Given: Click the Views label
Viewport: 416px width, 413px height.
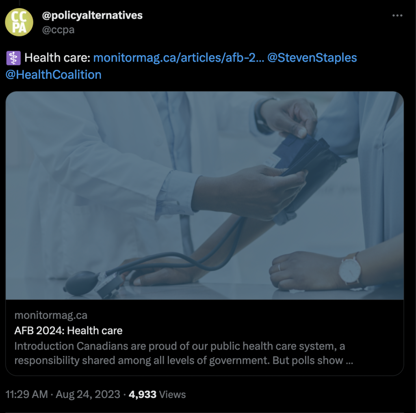Looking at the screenshot, I should pyautogui.click(x=172, y=394).
